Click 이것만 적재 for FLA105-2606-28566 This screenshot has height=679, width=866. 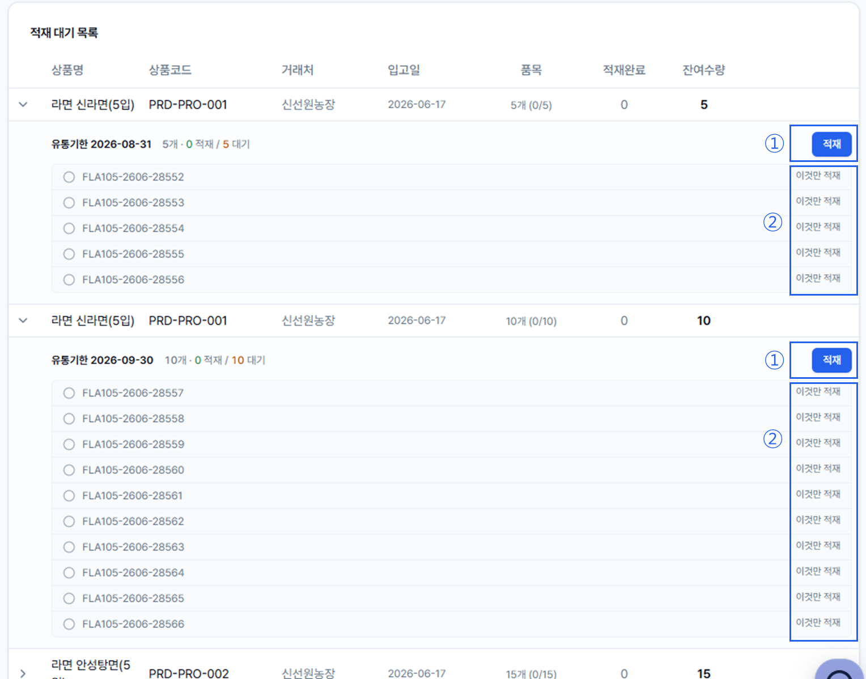(x=818, y=622)
